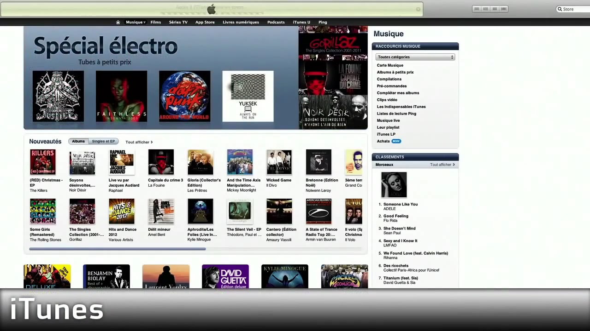Open Les Indispensables iTunes link
The image size is (590, 331).
point(401,107)
